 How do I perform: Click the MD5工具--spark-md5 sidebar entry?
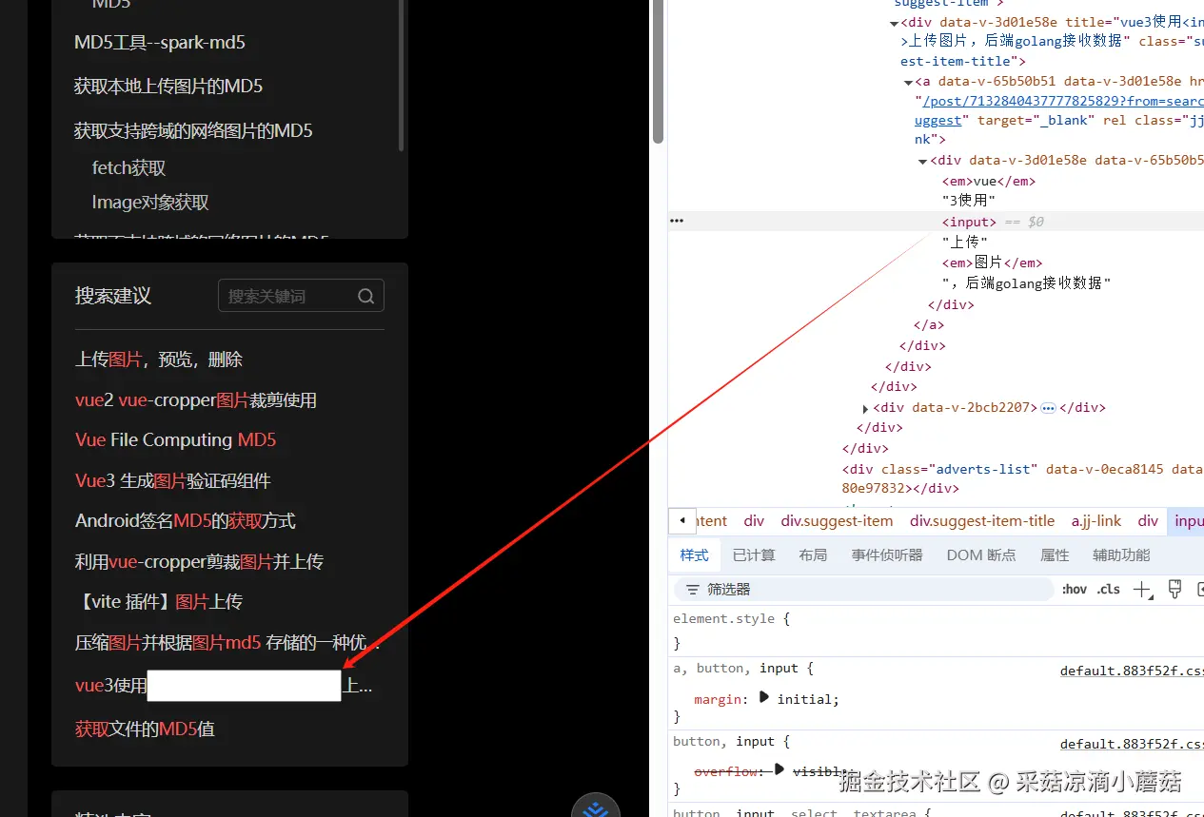click(x=159, y=42)
